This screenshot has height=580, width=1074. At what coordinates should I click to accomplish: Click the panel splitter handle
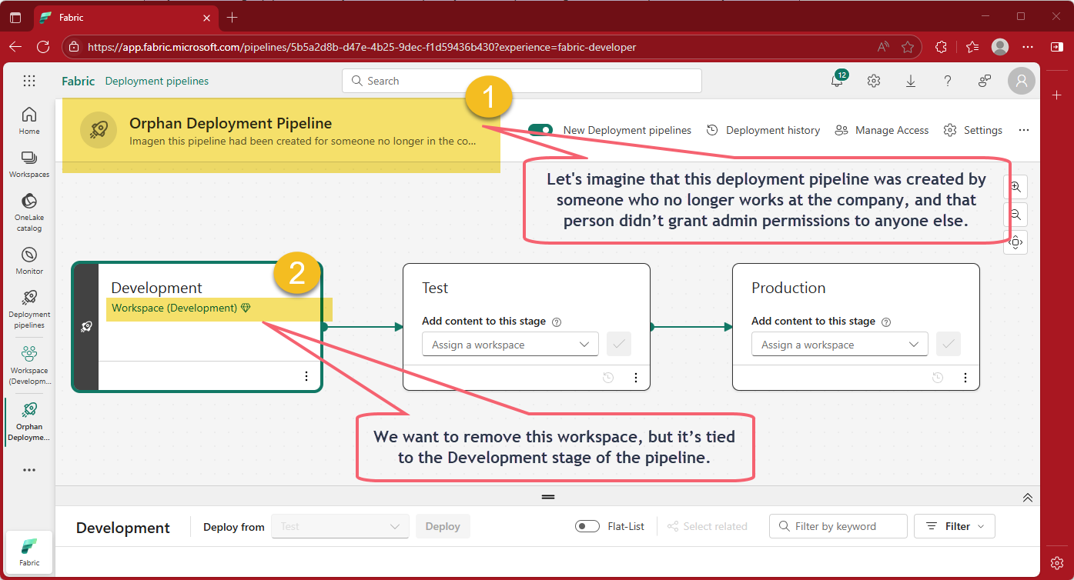pyautogui.click(x=548, y=497)
